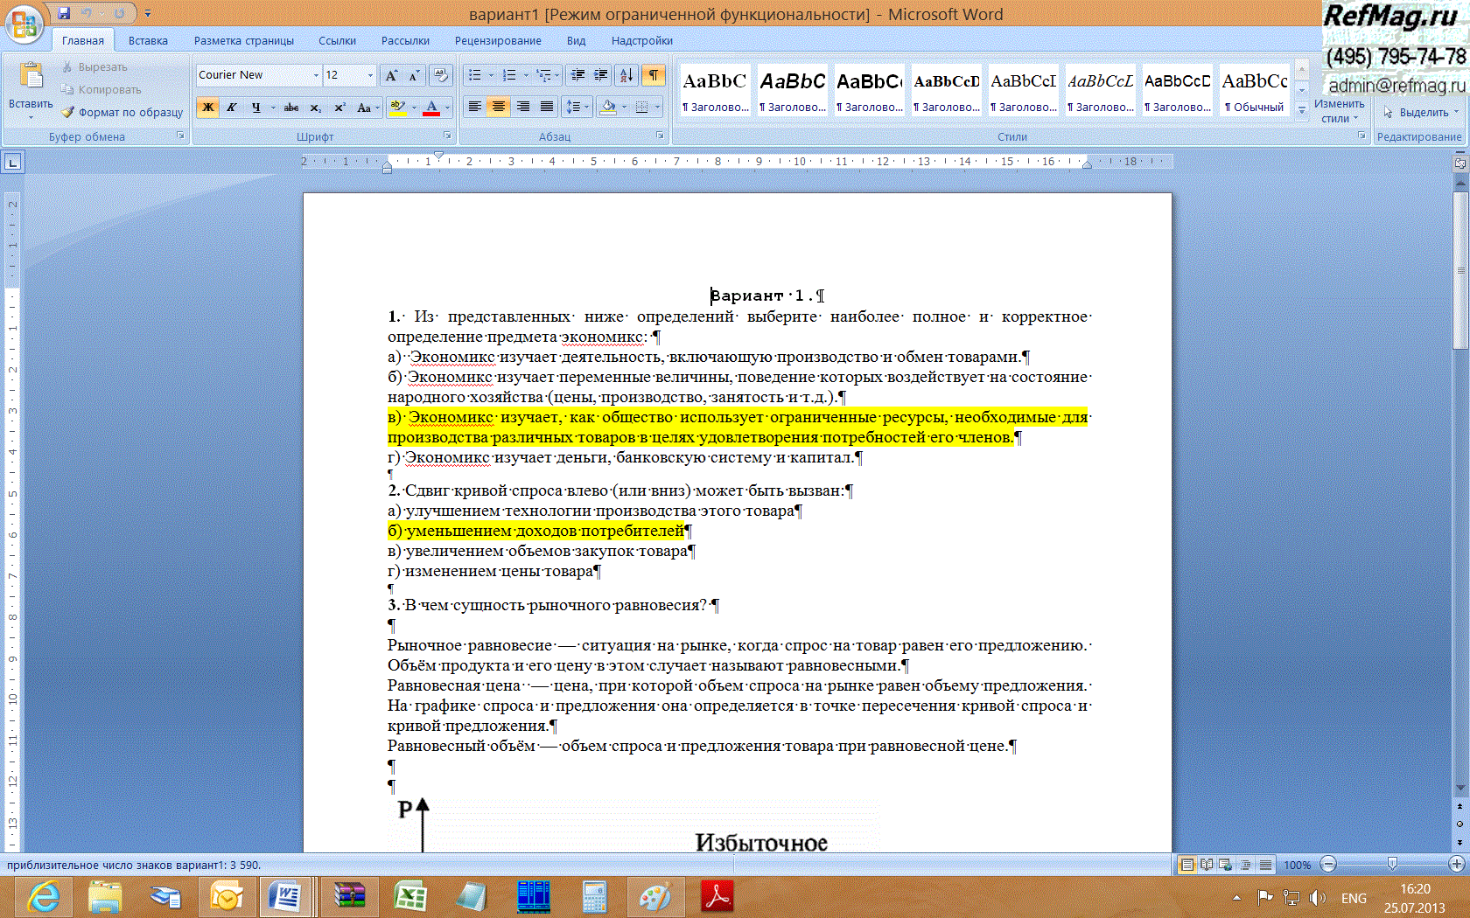This screenshot has width=1470, height=918.
Task: Toggle italic formatting (К)
Action: pos(232,108)
